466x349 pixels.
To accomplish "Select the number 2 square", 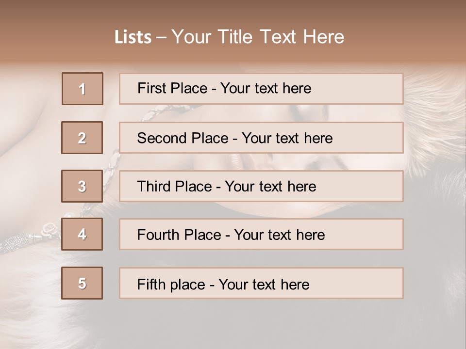I will (x=82, y=138).
